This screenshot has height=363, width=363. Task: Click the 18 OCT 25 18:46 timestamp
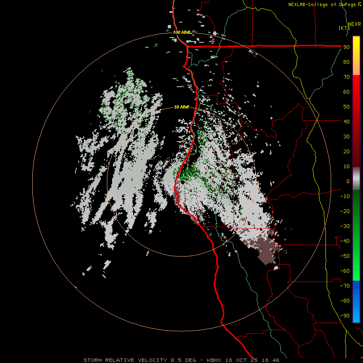pos(252,360)
